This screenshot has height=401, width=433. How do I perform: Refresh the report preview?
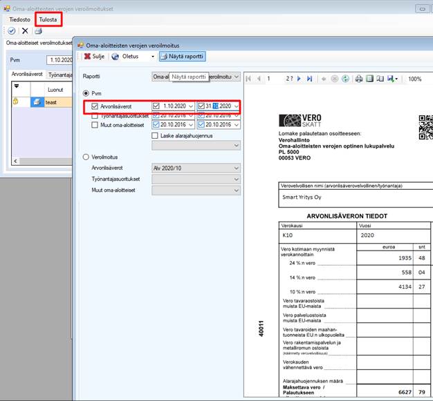click(344, 79)
